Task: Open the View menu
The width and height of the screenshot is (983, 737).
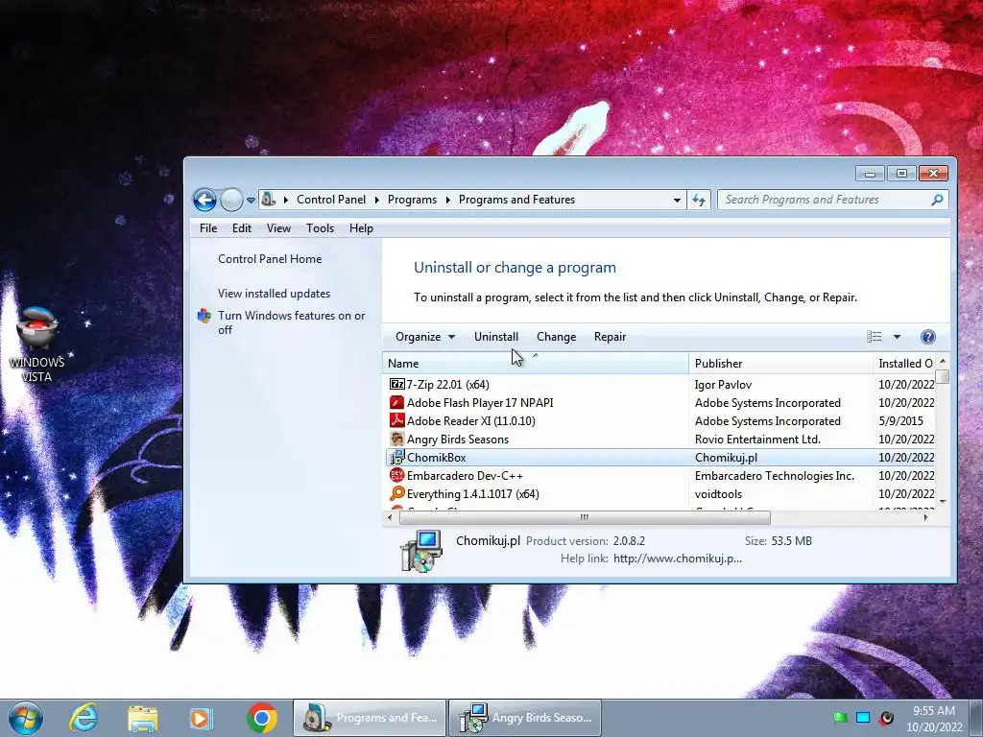Action: tap(278, 228)
